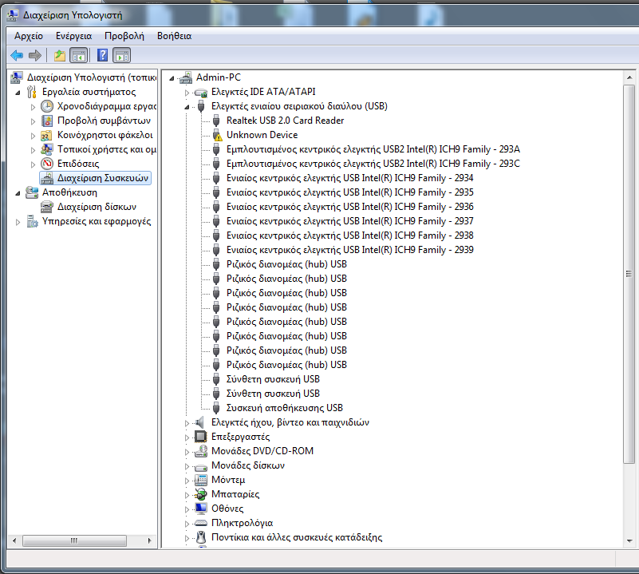The width and height of the screenshot is (639, 574).
Task: Collapse the Αποθήκευση node
Action: (x=18, y=192)
